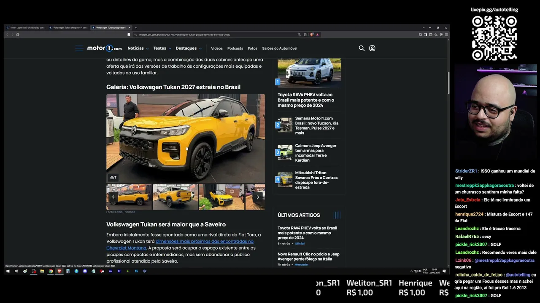540x303 pixels.
Task: Show previous gallery thumbnail
Action: 113,197
